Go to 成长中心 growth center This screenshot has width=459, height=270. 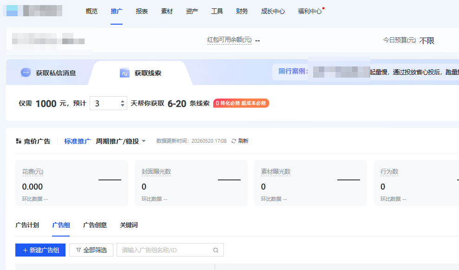[273, 12]
